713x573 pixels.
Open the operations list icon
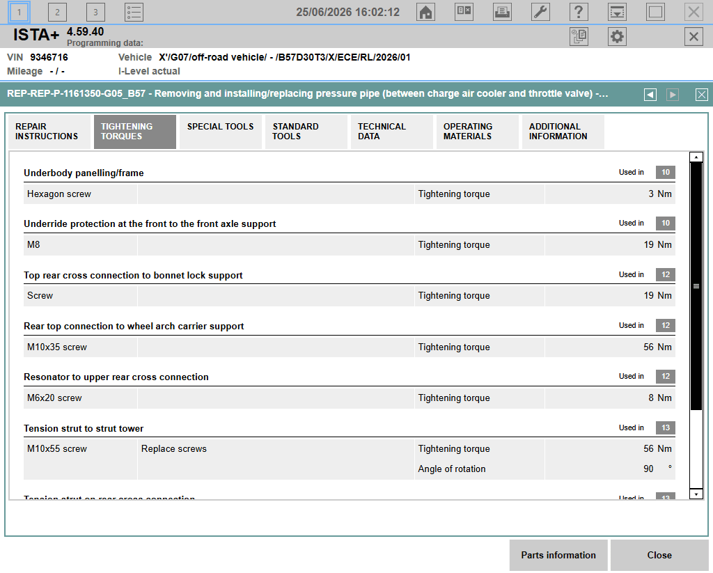134,13
